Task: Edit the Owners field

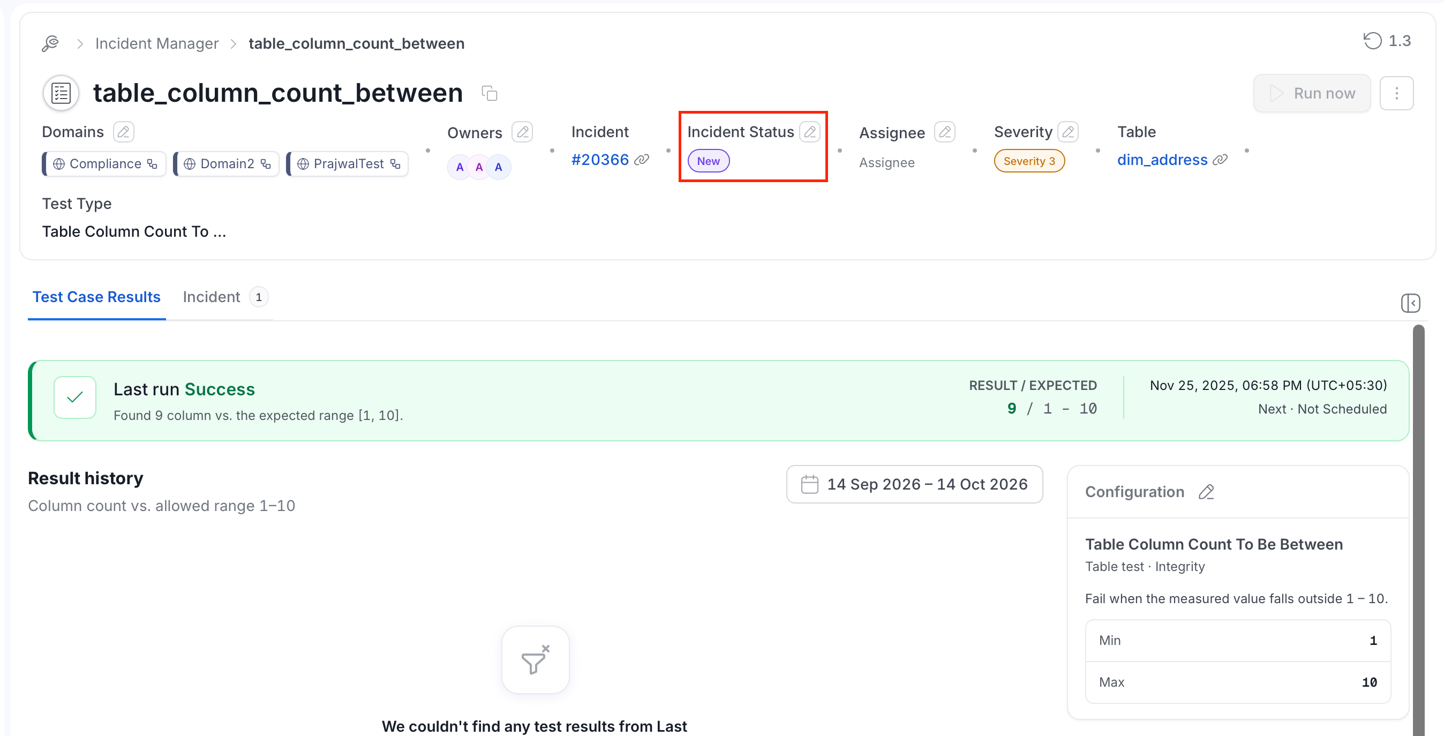Action: 522,132
